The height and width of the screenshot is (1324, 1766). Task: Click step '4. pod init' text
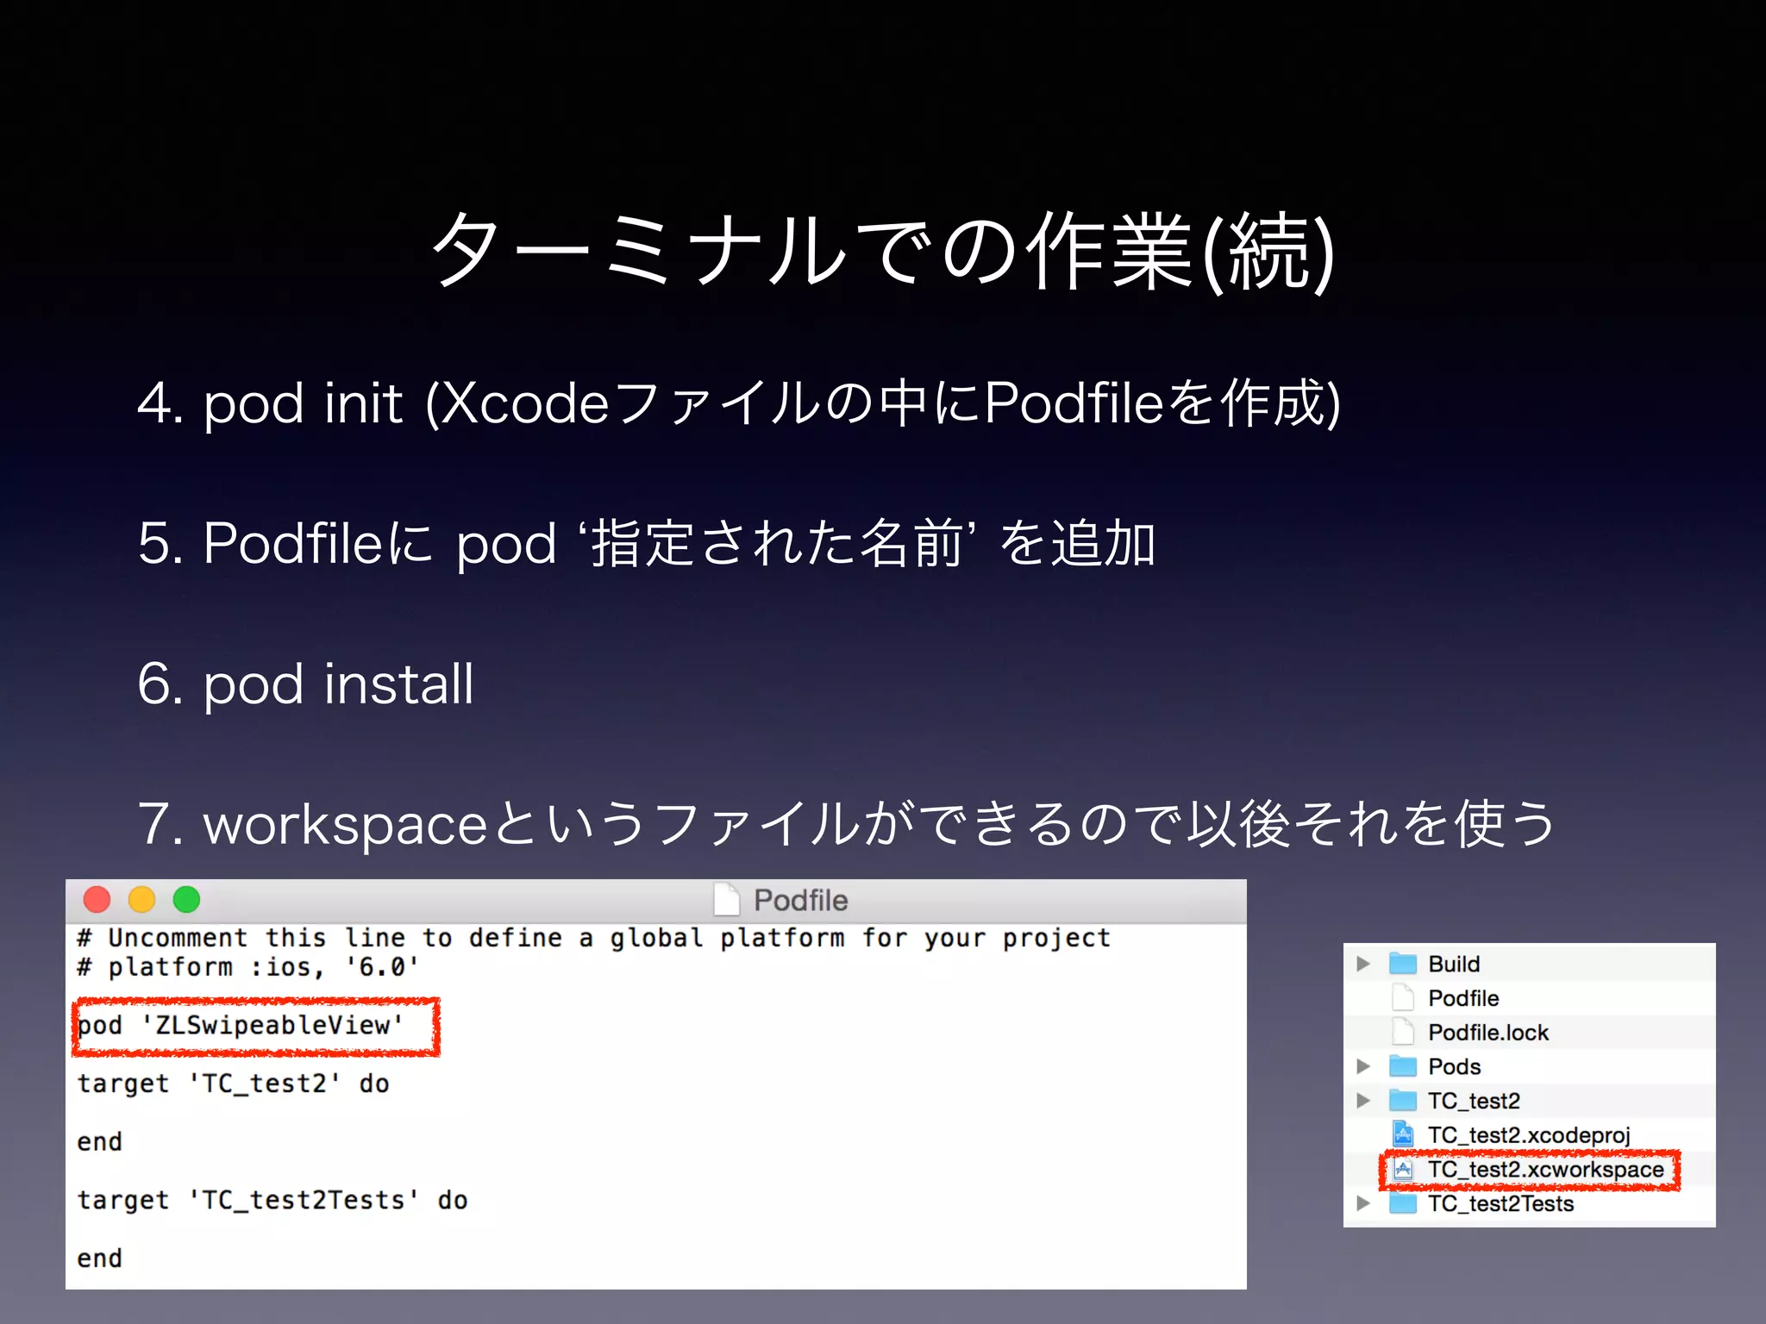(739, 403)
